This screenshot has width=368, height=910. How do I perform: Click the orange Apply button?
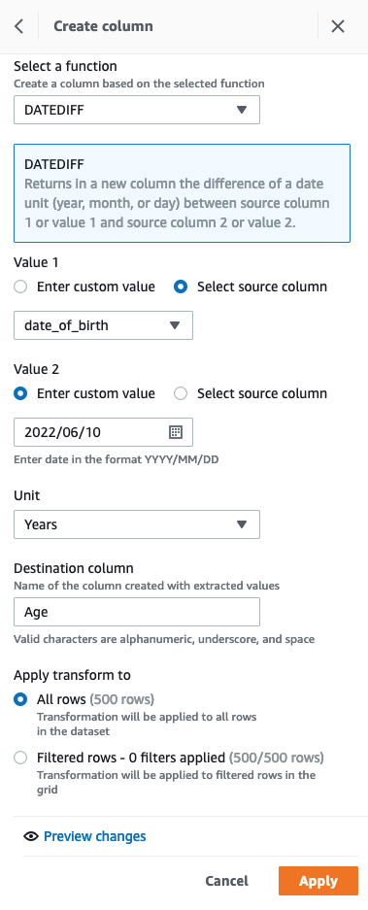[318, 881]
